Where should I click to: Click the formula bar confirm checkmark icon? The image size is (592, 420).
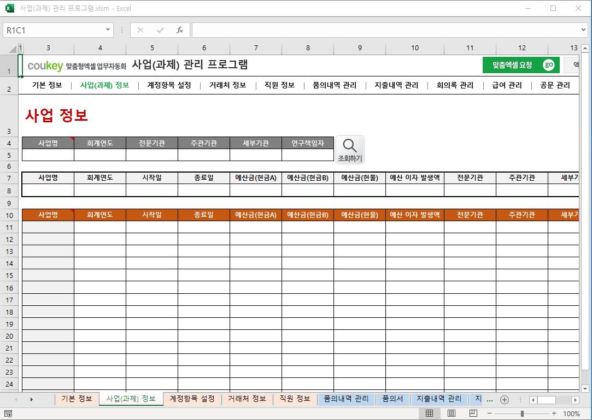[160, 30]
